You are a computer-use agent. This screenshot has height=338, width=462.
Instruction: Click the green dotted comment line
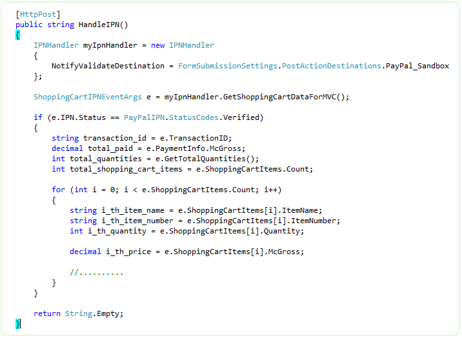[96, 272]
